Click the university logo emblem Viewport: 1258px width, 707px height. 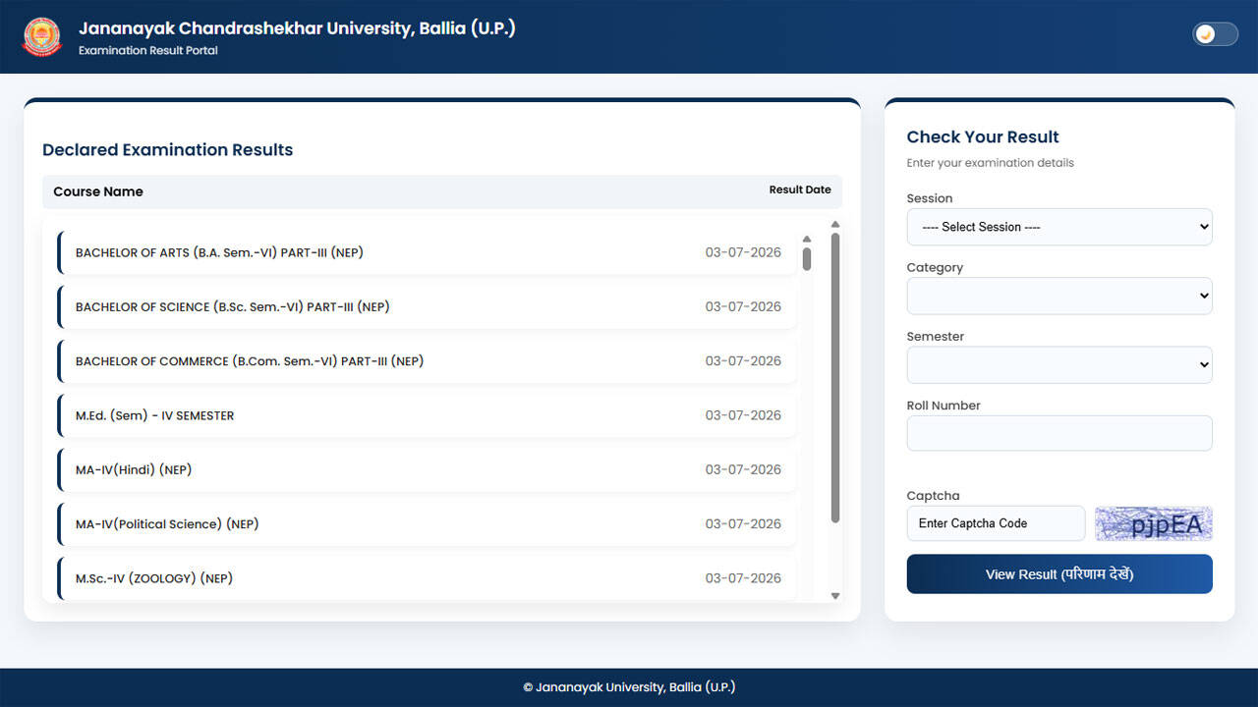(x=41, y=36)
